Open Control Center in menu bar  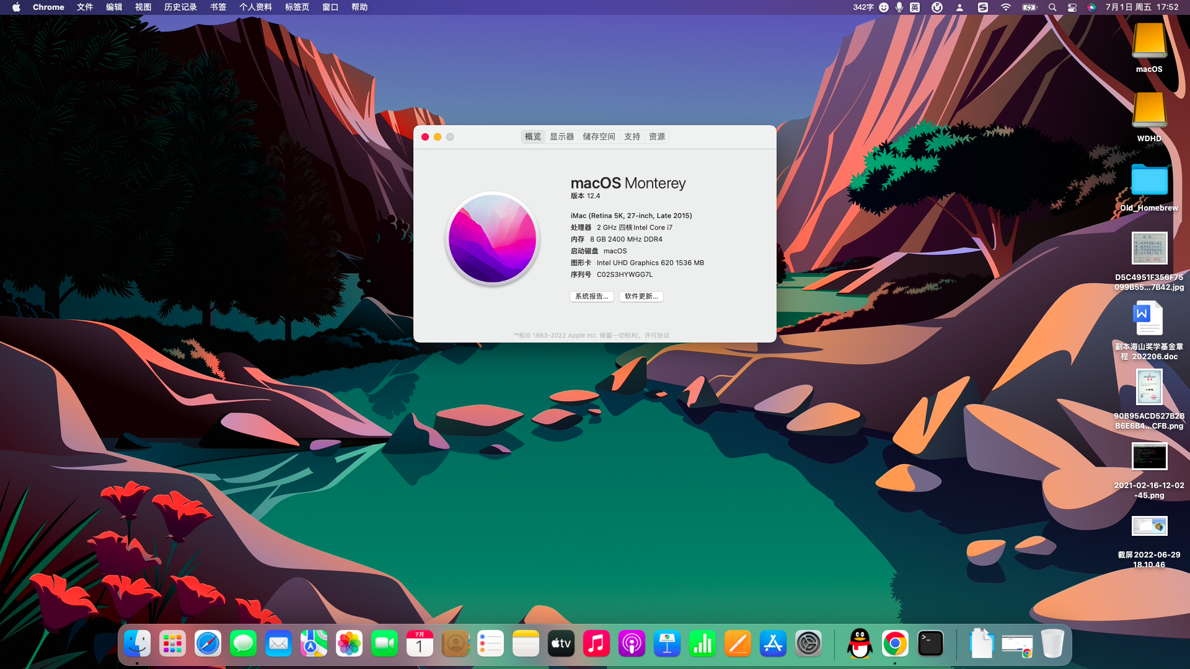[1072, 7]
